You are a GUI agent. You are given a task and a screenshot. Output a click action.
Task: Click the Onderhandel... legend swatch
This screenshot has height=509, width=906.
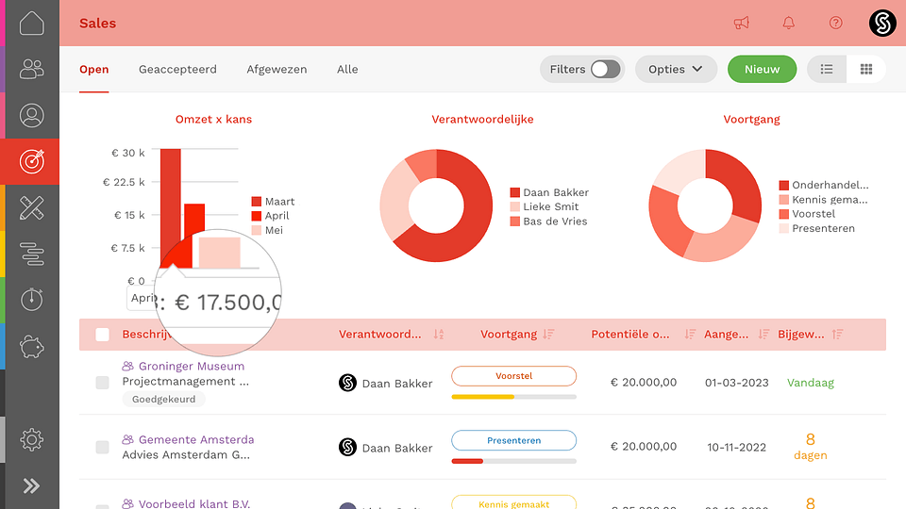click(x=784, y=186)
